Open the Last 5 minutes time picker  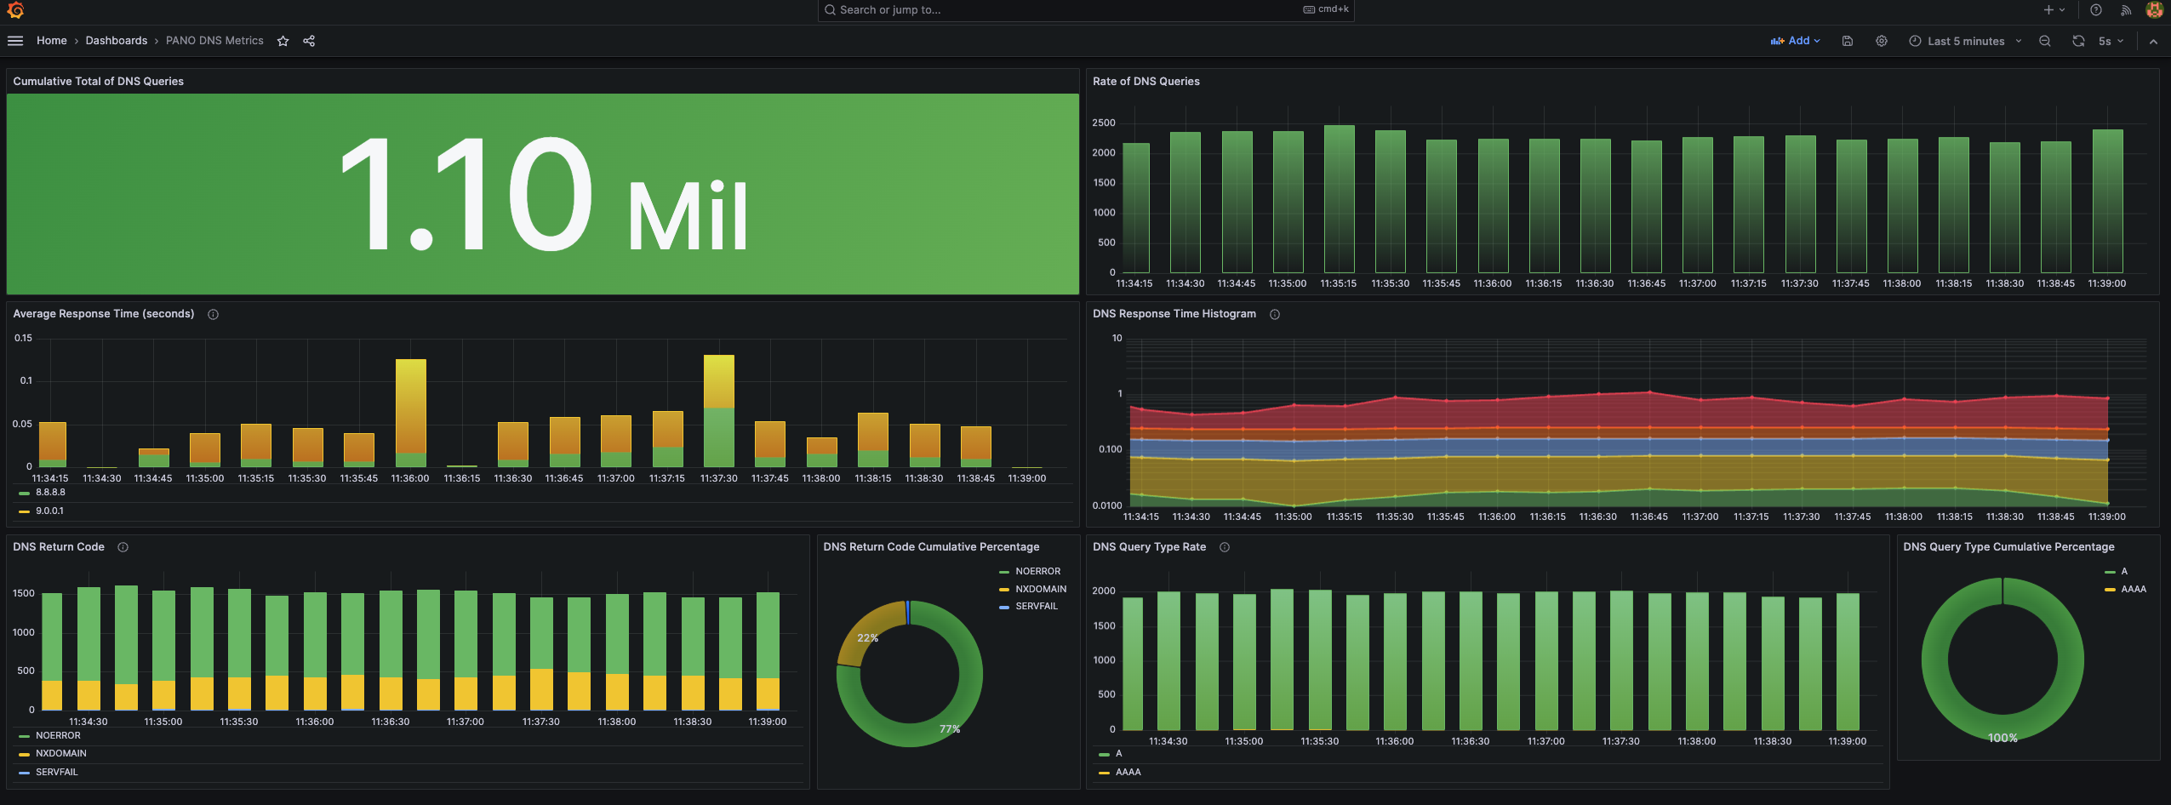[1965, 41]
